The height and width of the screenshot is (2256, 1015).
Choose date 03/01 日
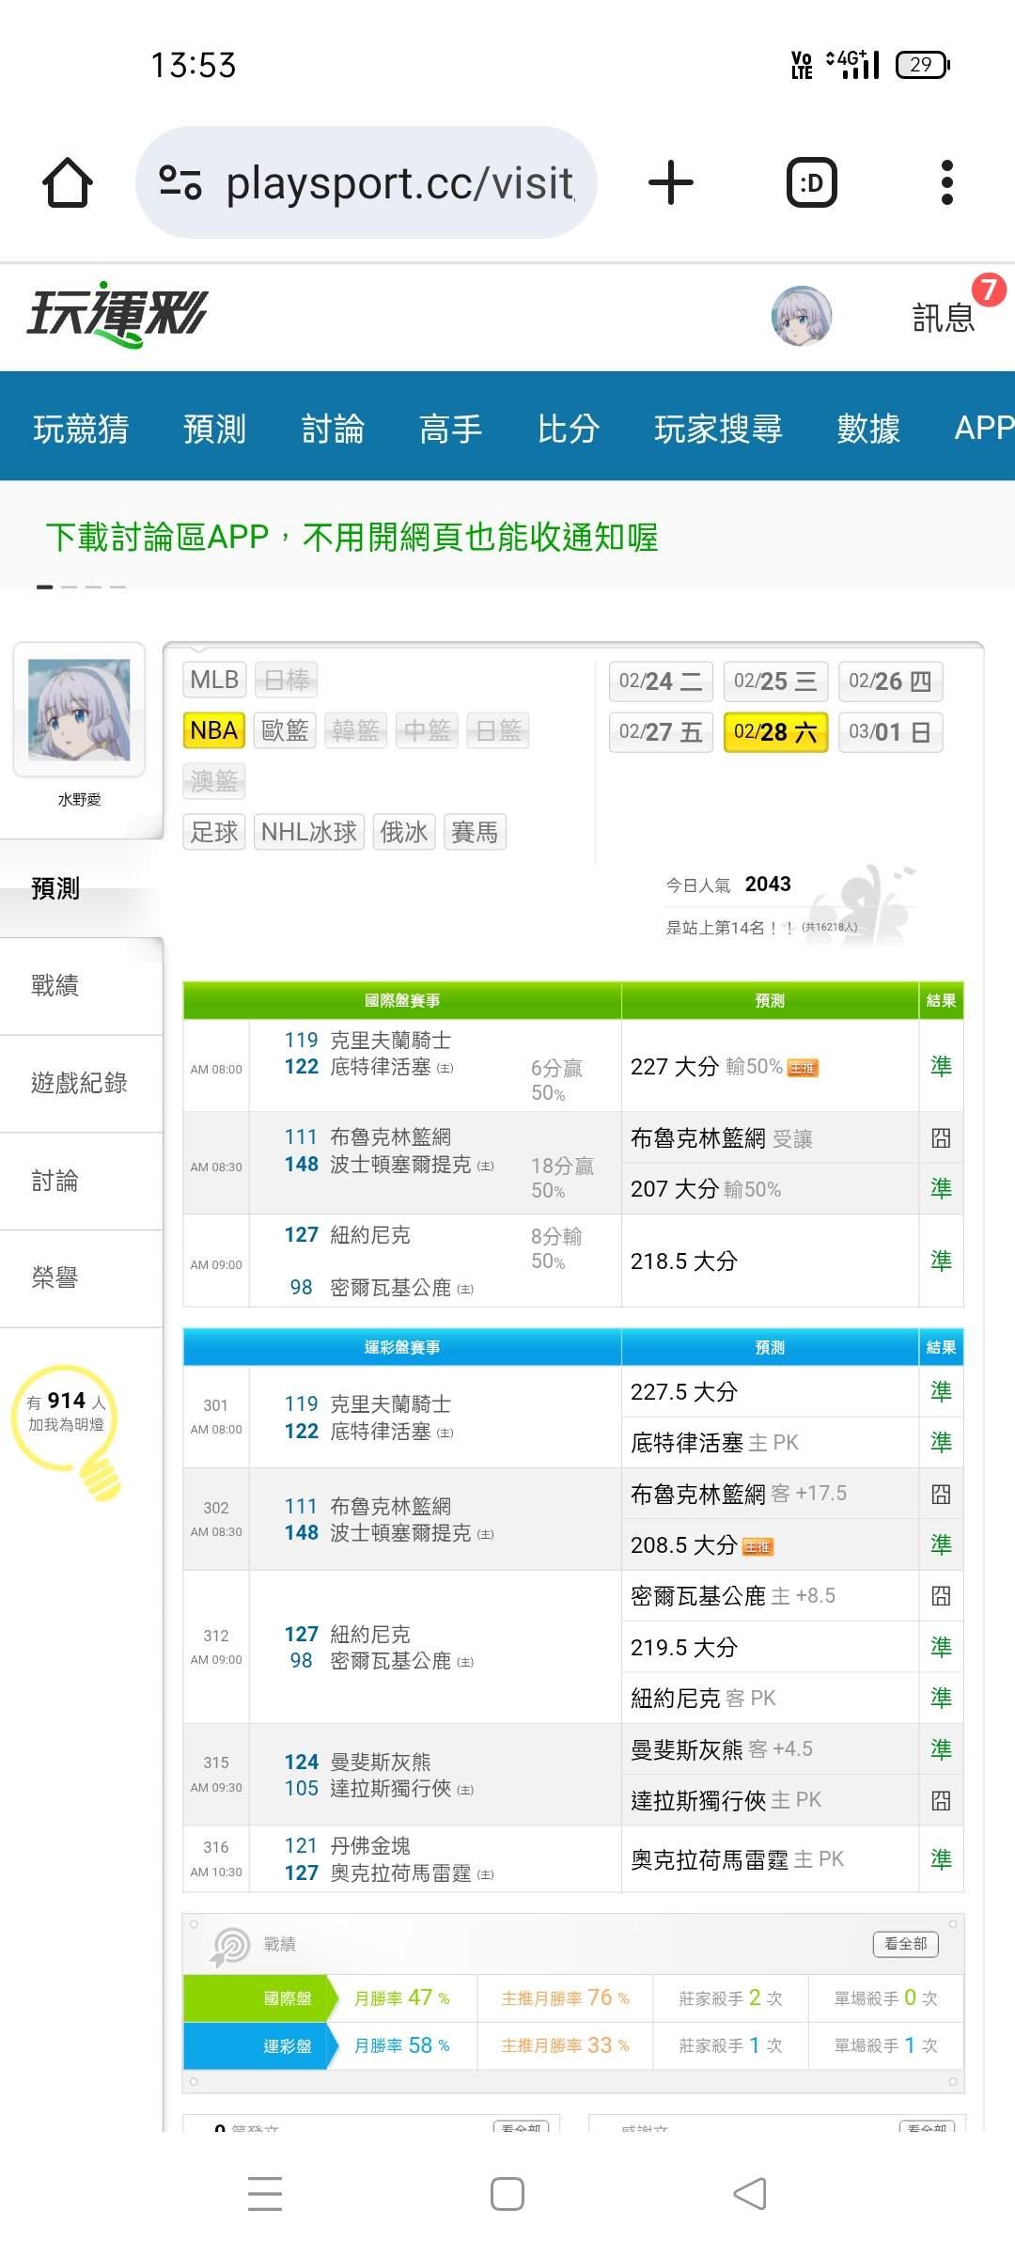(889, 732)
